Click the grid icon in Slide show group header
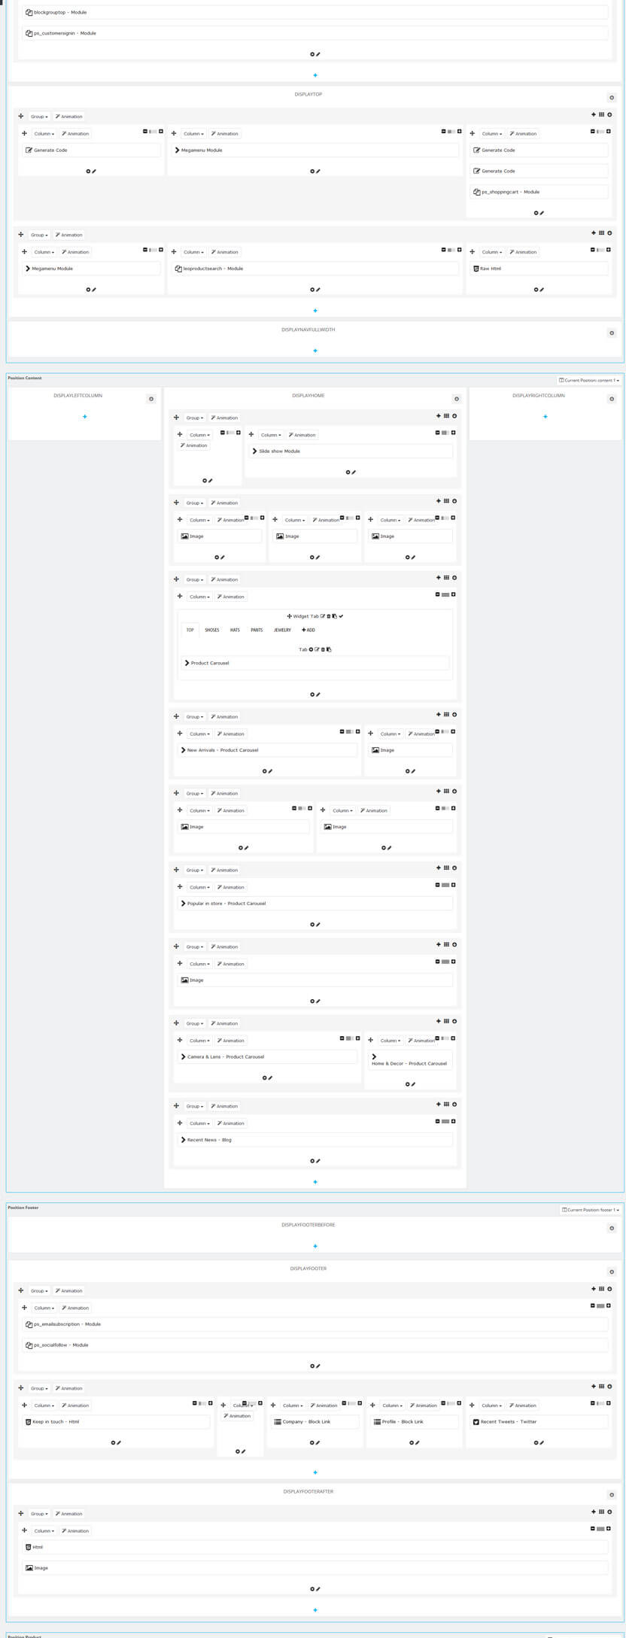This screenshot has width=626, height=1638. coord(446,416)
